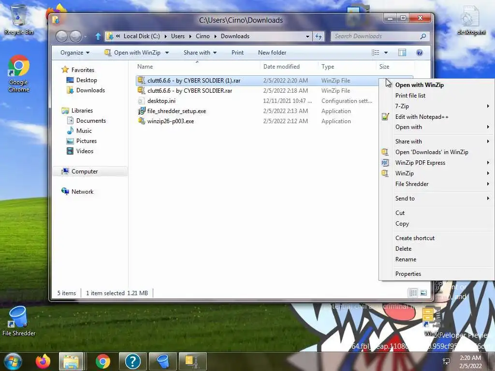
Task: Click the search magnifier icon
Action: click(x=423, y=36)
